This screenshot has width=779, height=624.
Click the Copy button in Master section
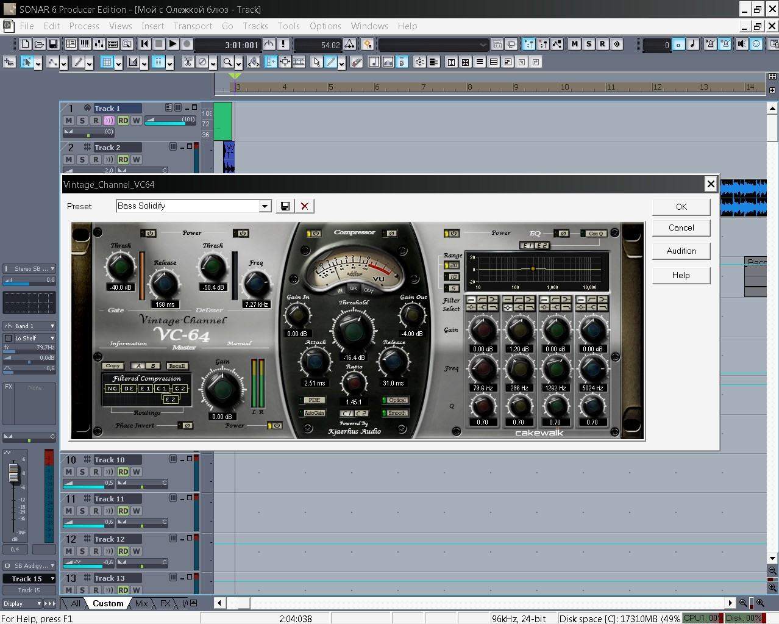113,366
